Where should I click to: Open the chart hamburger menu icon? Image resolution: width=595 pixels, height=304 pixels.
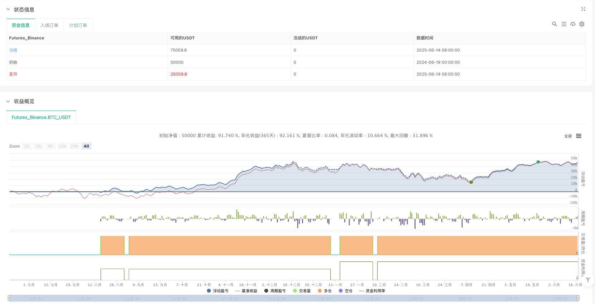579,136
